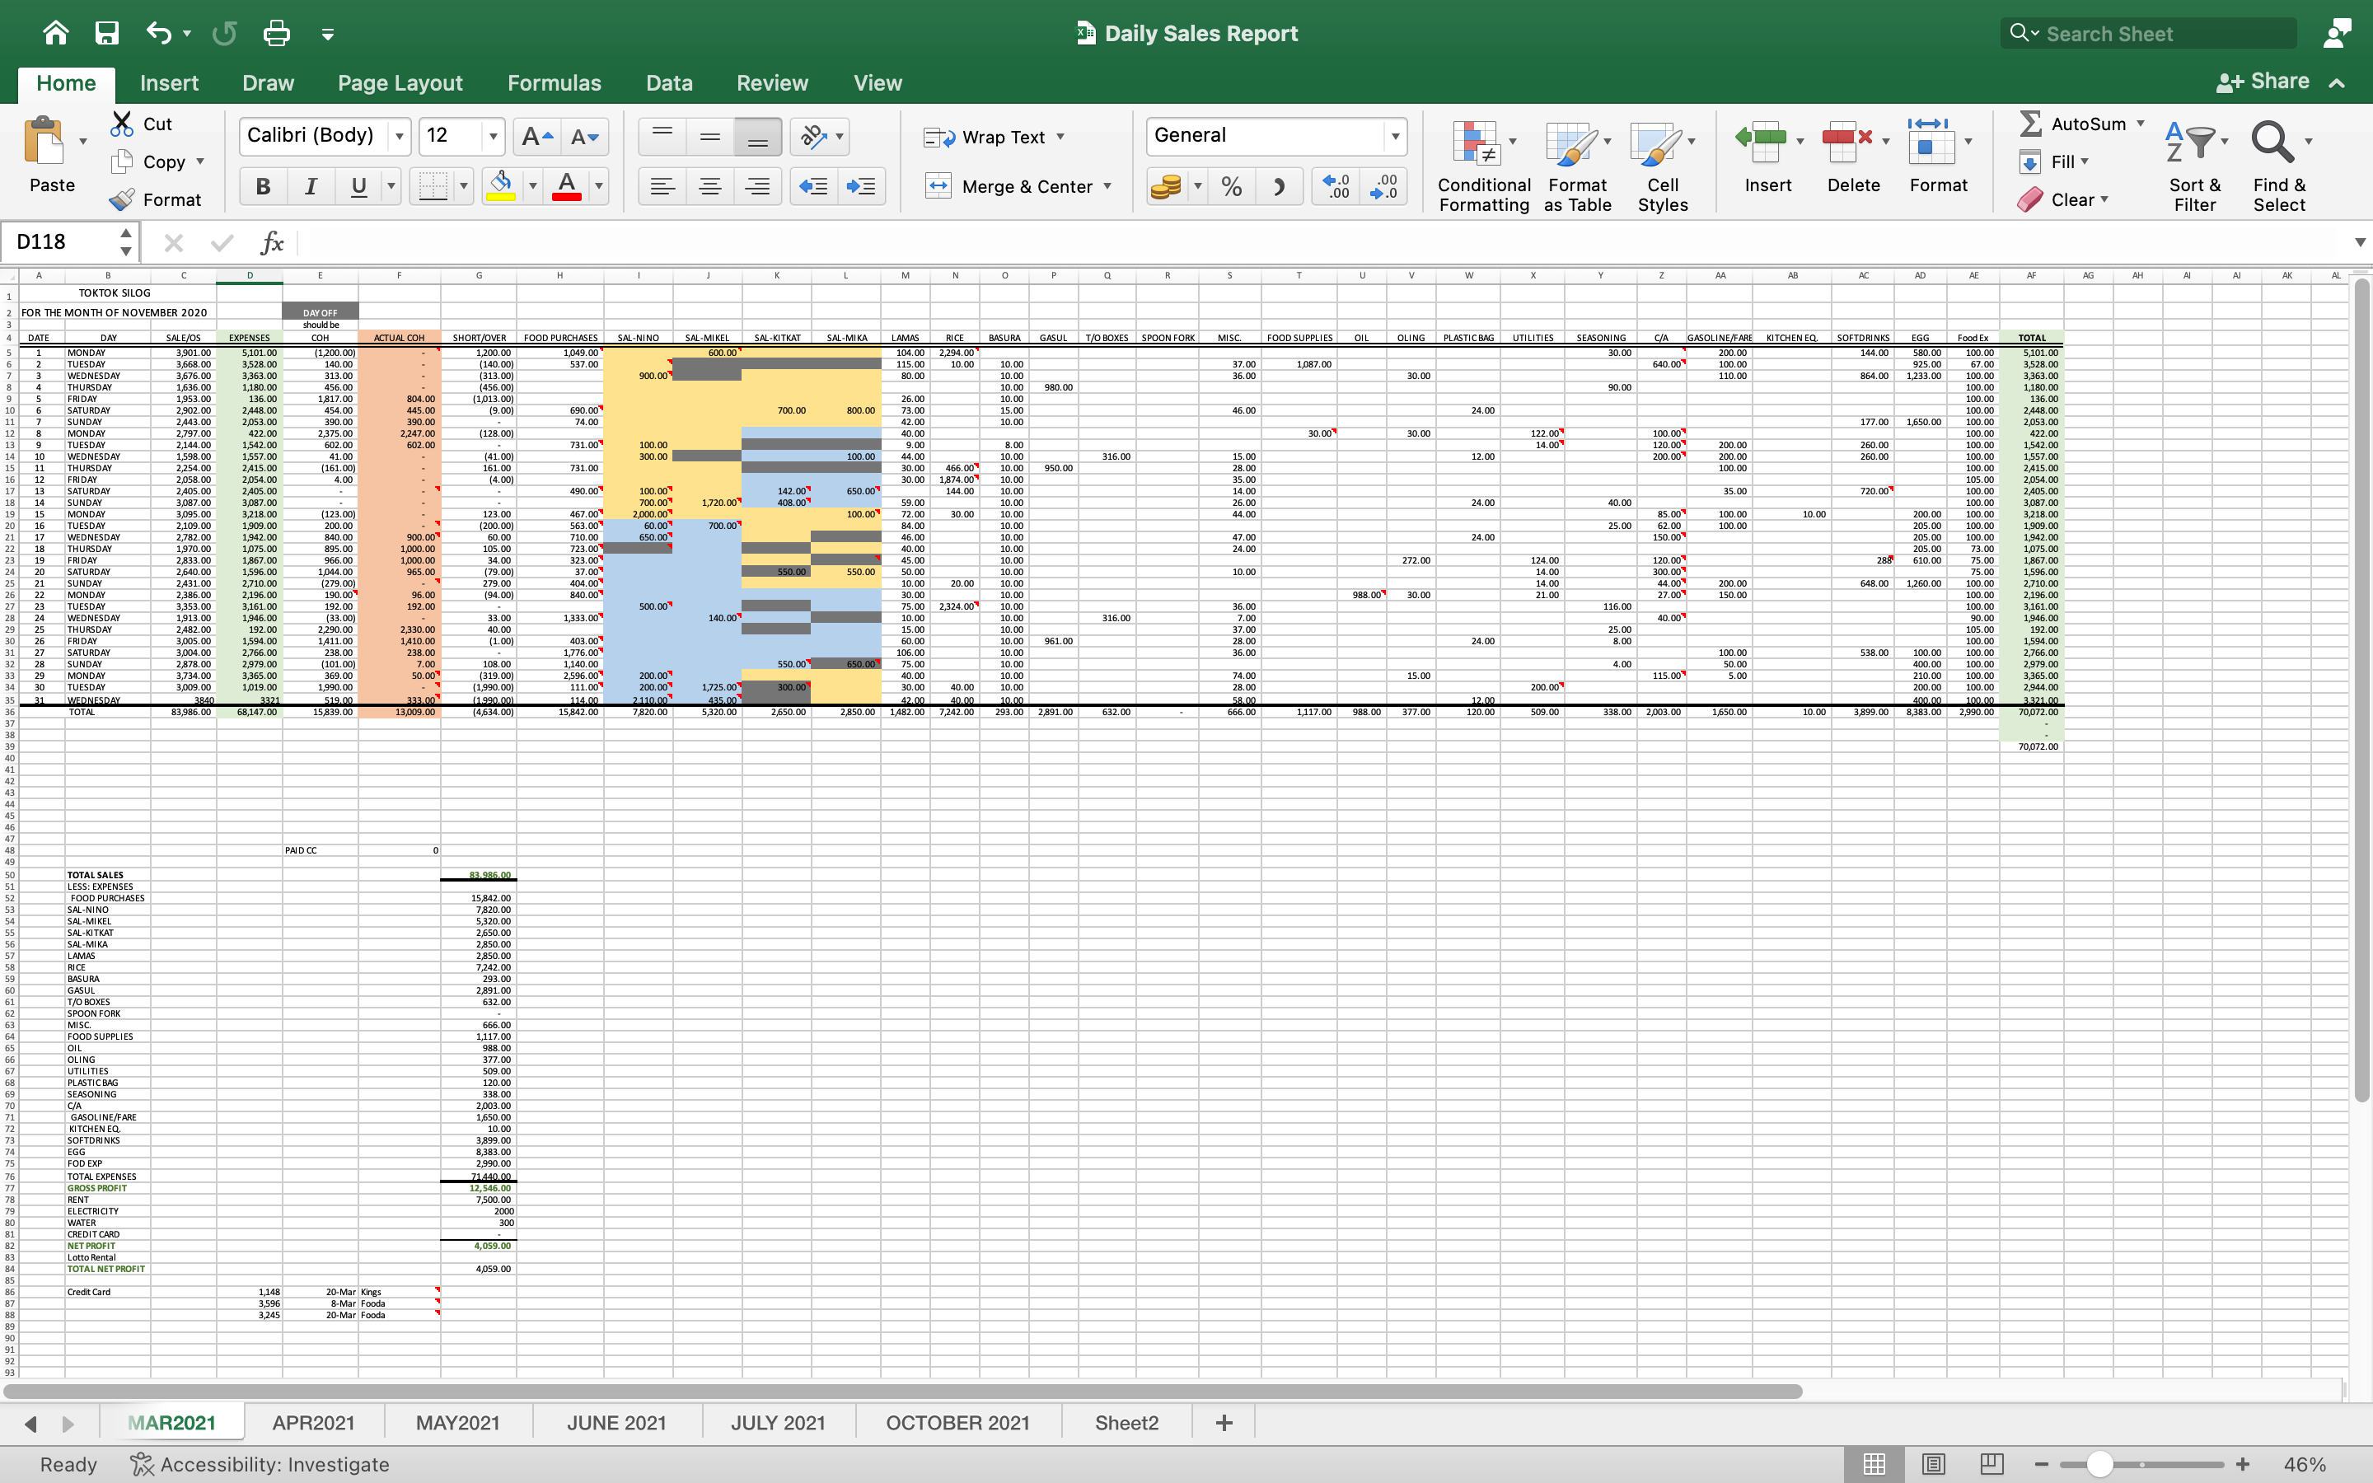The height and width of the screenshot is (1483, 2373).
Task: Switch to the Page Layout tab
Action: click(x=399, y=83)
